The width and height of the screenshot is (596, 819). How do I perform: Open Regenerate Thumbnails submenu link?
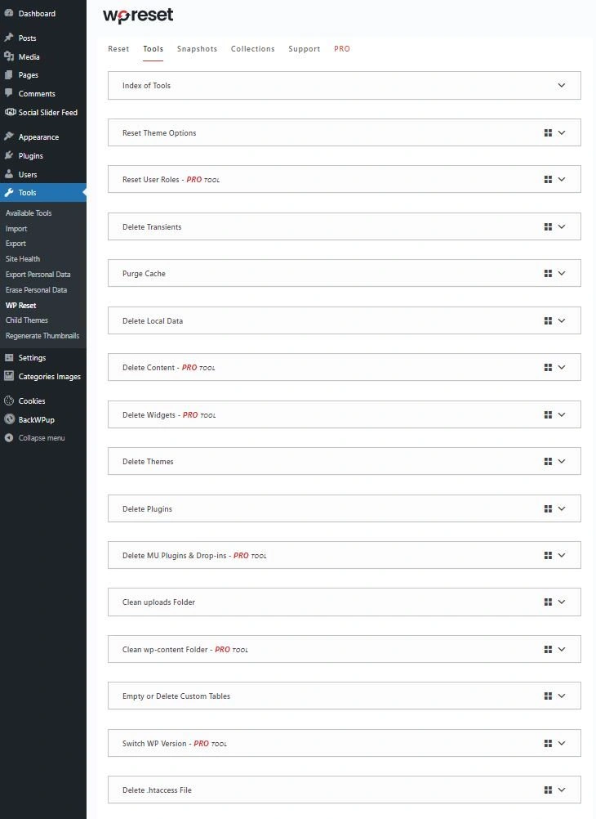point(42,336)
